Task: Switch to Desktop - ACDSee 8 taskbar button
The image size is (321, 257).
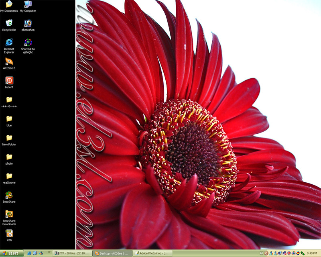Action: pos(112,253)
